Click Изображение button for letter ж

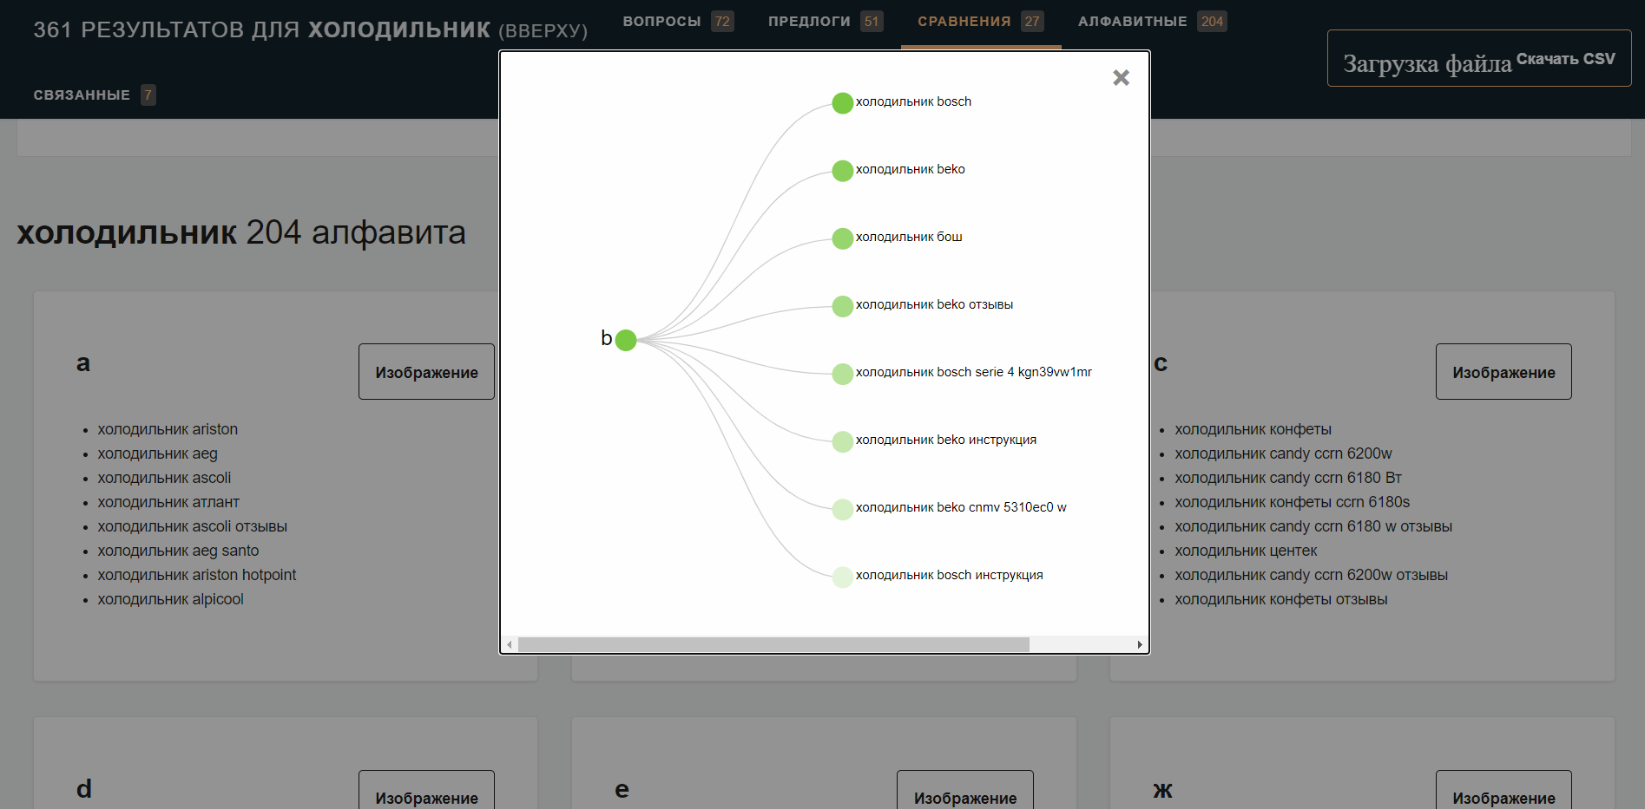coord(1504,790)
